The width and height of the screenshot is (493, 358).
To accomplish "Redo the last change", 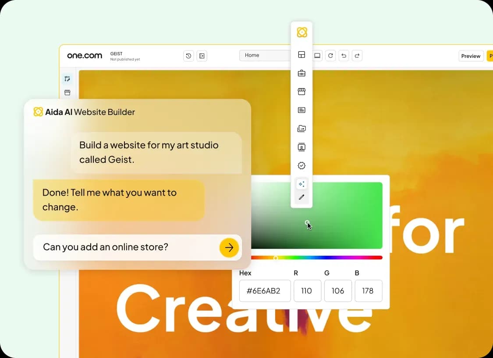I will click(x=357, y=55).
